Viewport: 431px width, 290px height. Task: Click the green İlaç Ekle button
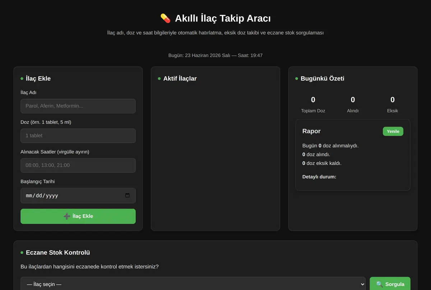click(78, 216)
